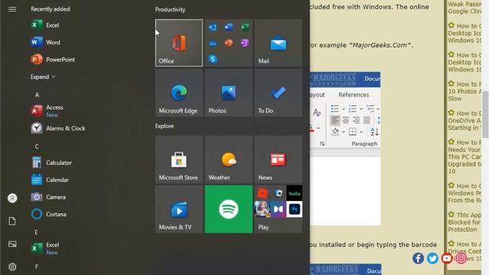Click the Explore group heading
This screenshot has width=489, height=275.
(x=164, y=126)
